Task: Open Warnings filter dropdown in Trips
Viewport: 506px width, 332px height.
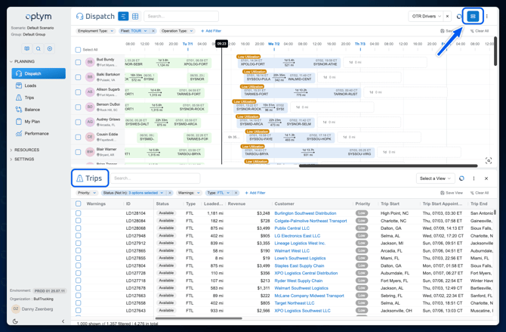Action: click(x=189, y=193)
